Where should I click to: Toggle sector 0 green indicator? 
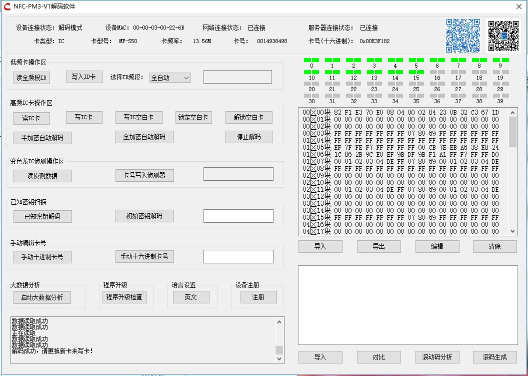click(x=311, y=59)
